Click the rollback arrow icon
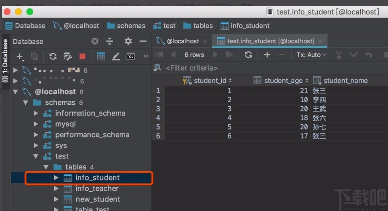Image resolution: width=388 pixels, height=211 pixels. [x=368, y=55]
